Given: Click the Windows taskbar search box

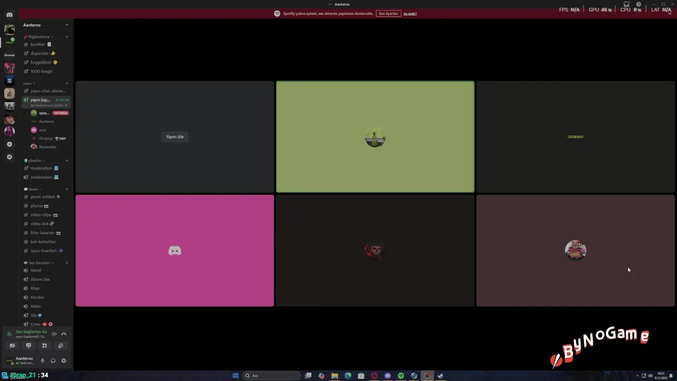Looking at the screenshot, I should pos(272,376).
